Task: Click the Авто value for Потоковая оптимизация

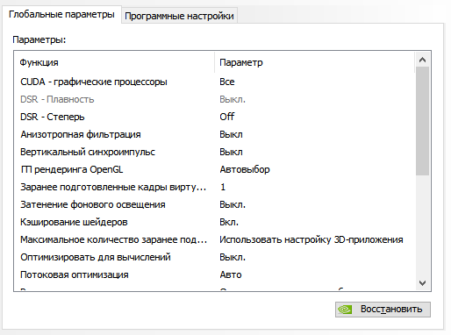Action: 231,274
